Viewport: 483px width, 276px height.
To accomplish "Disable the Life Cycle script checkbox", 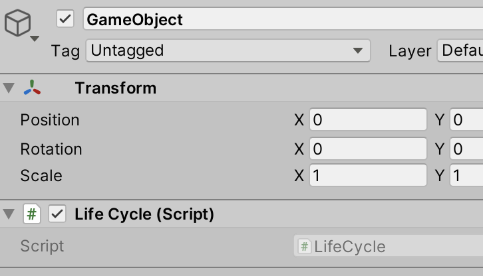I will coord(57,214).
